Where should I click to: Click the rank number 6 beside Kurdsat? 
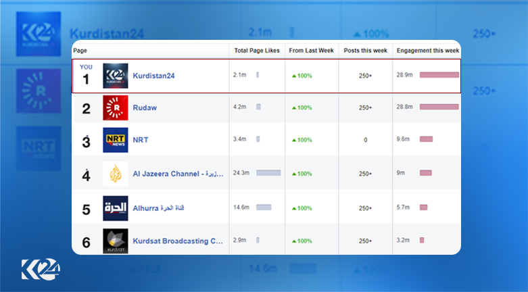click(87, 243)
